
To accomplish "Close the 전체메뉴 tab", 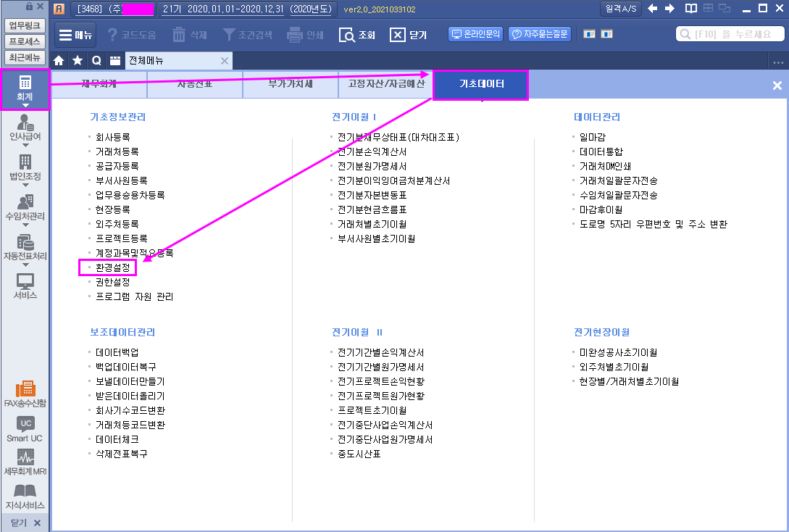I will [x=225, y=61].
